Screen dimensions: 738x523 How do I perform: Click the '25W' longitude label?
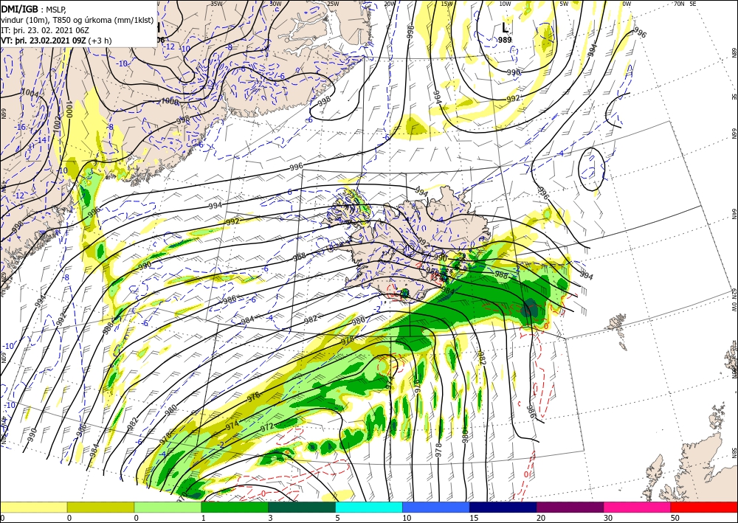pyautogui.click(x=333, y=4)
